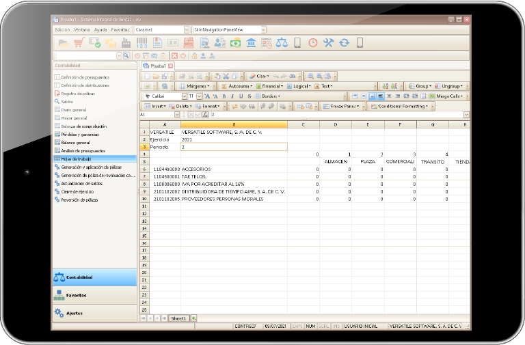The image size is (525, 345).
Task: Toggle strikethrough formatting
Action: [x=250, y=96]
